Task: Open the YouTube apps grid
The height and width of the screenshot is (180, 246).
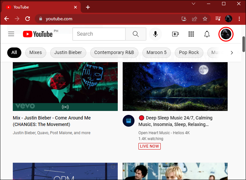Action: coord(191,34)
